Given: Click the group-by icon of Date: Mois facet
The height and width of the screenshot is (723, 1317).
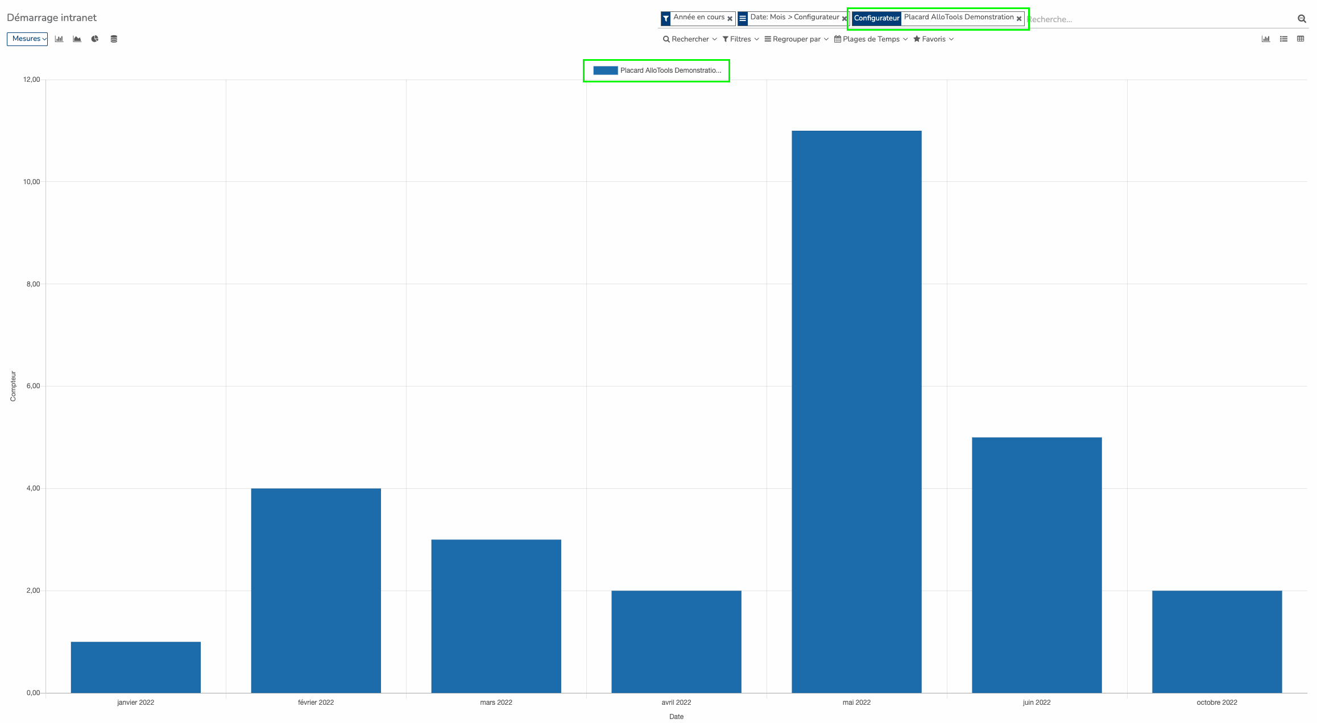Looking at the screenshot, I should (x=743, y=19).
